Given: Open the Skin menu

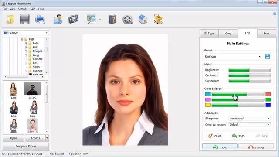Looking at the screenshot, I should (x=33, y=9).
